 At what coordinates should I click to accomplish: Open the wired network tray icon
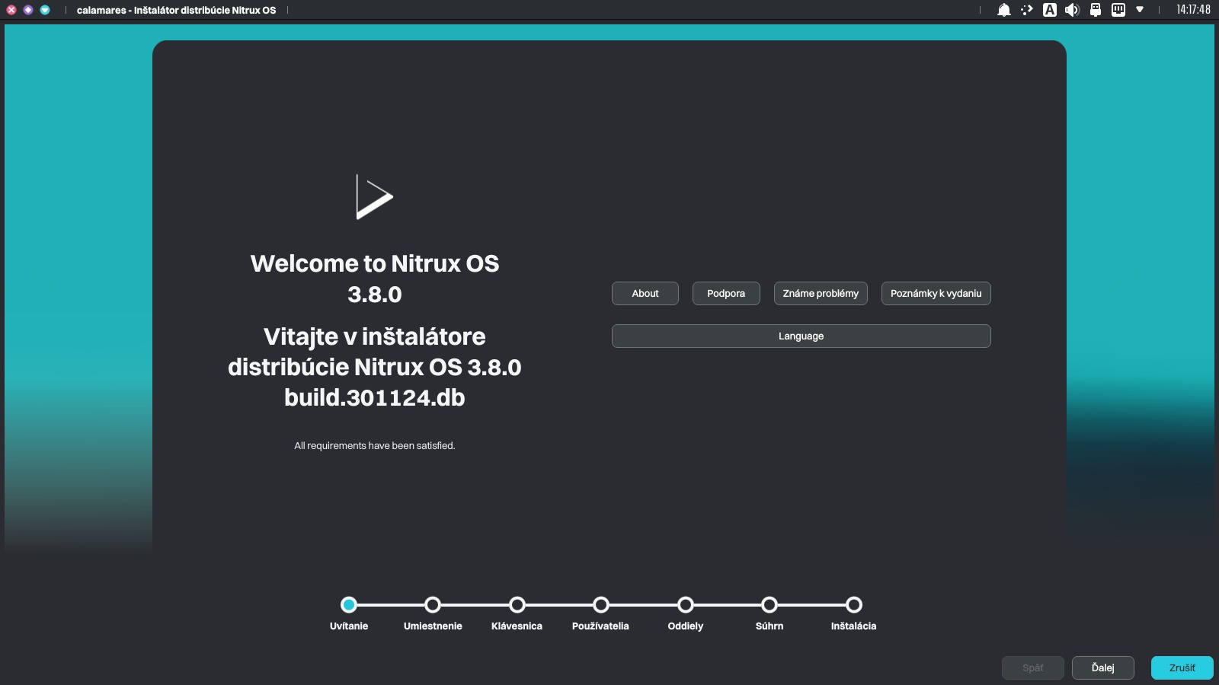tap(1118, 10)
